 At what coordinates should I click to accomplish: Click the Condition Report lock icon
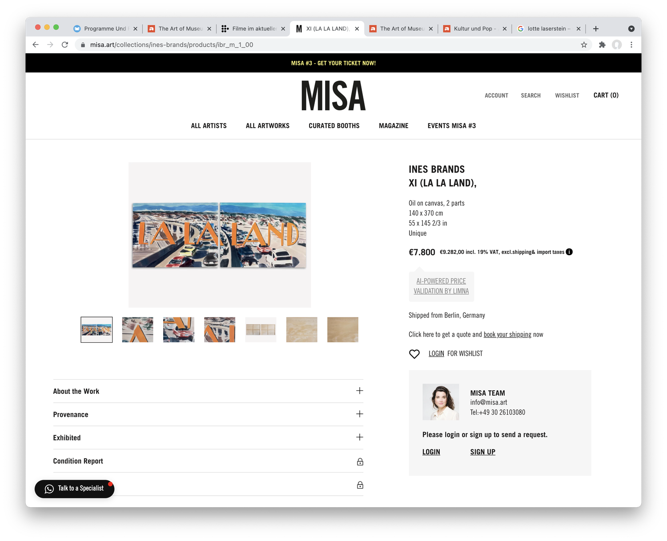coord(360,462)
